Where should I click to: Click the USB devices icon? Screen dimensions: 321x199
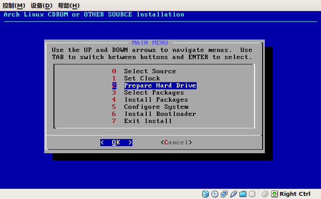coord(233,194)
